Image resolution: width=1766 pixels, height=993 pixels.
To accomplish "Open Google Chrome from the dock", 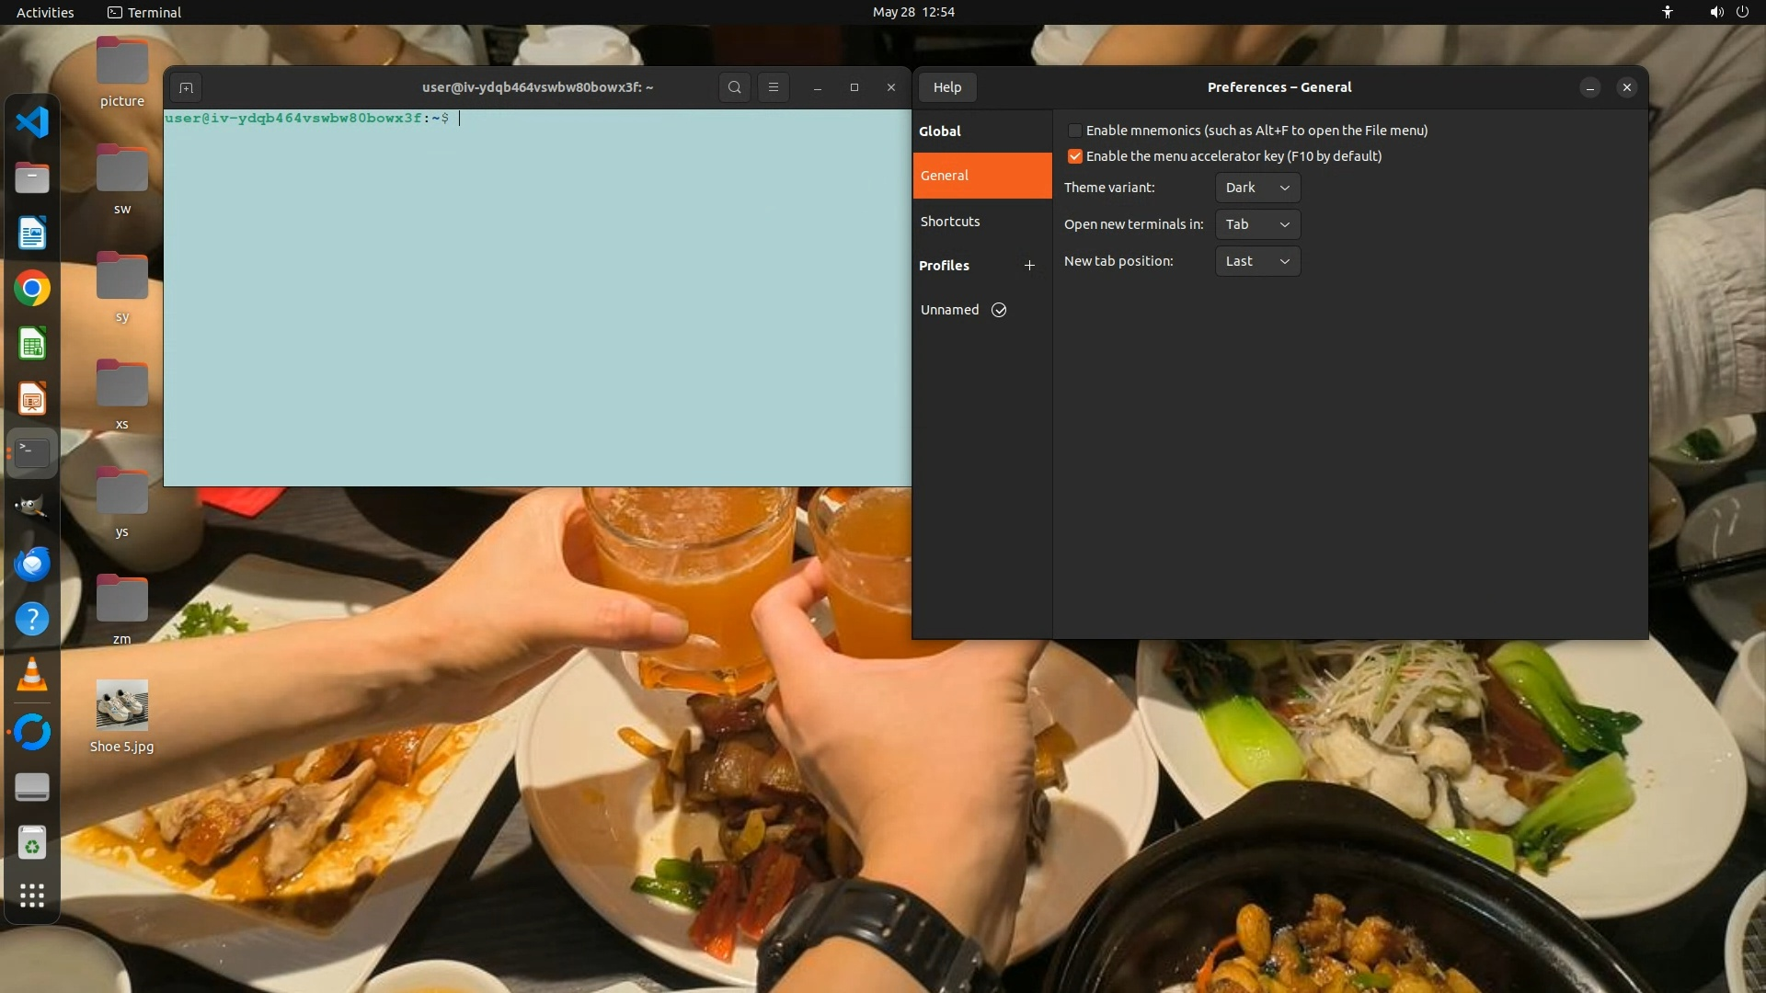I will (x=32, y=289).
